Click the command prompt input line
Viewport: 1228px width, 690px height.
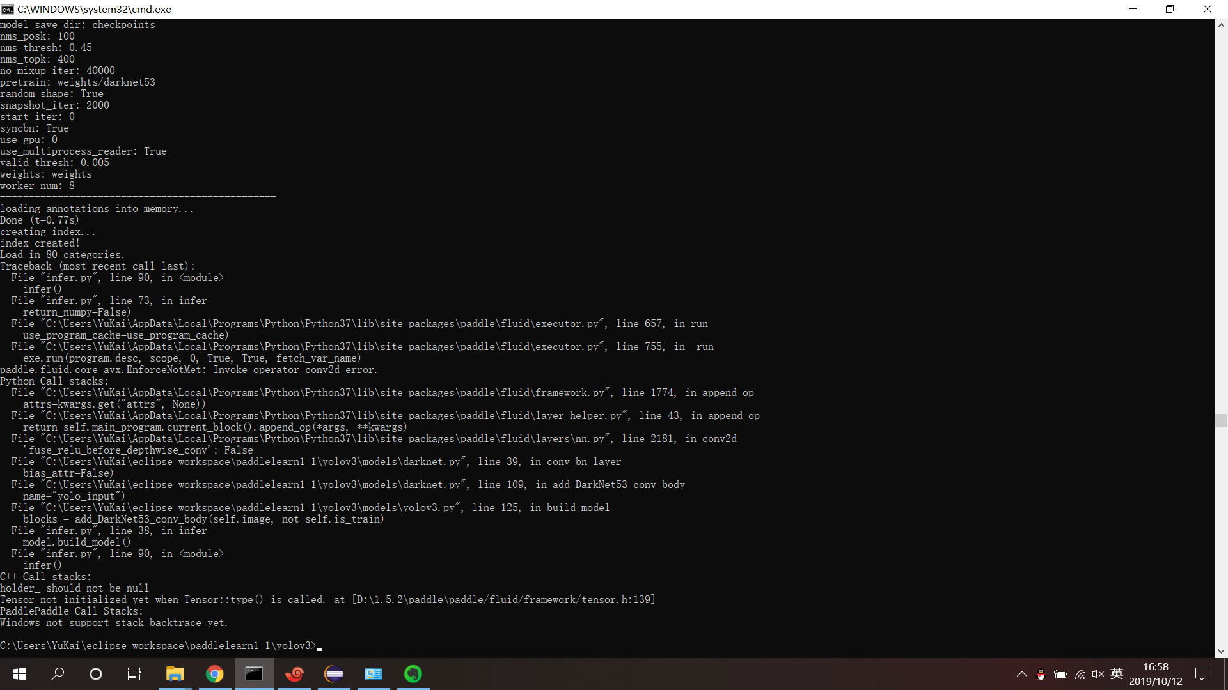click(x=320, y=646)
